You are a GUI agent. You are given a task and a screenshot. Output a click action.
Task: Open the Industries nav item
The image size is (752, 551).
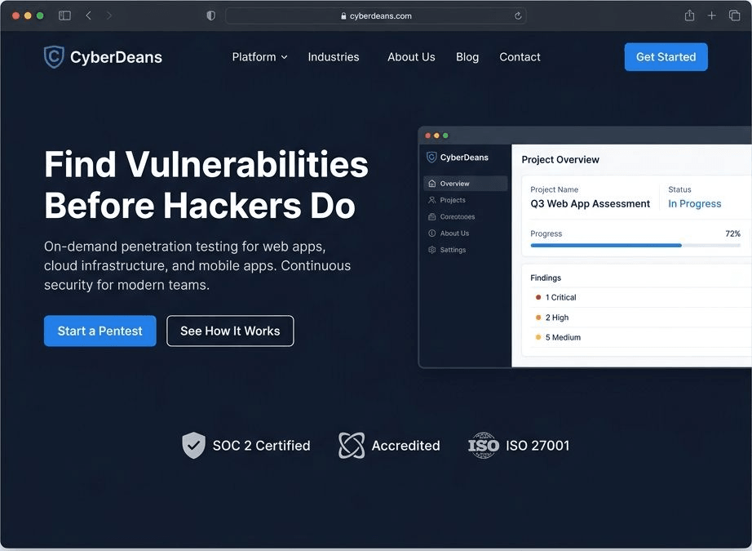point(334,57)
